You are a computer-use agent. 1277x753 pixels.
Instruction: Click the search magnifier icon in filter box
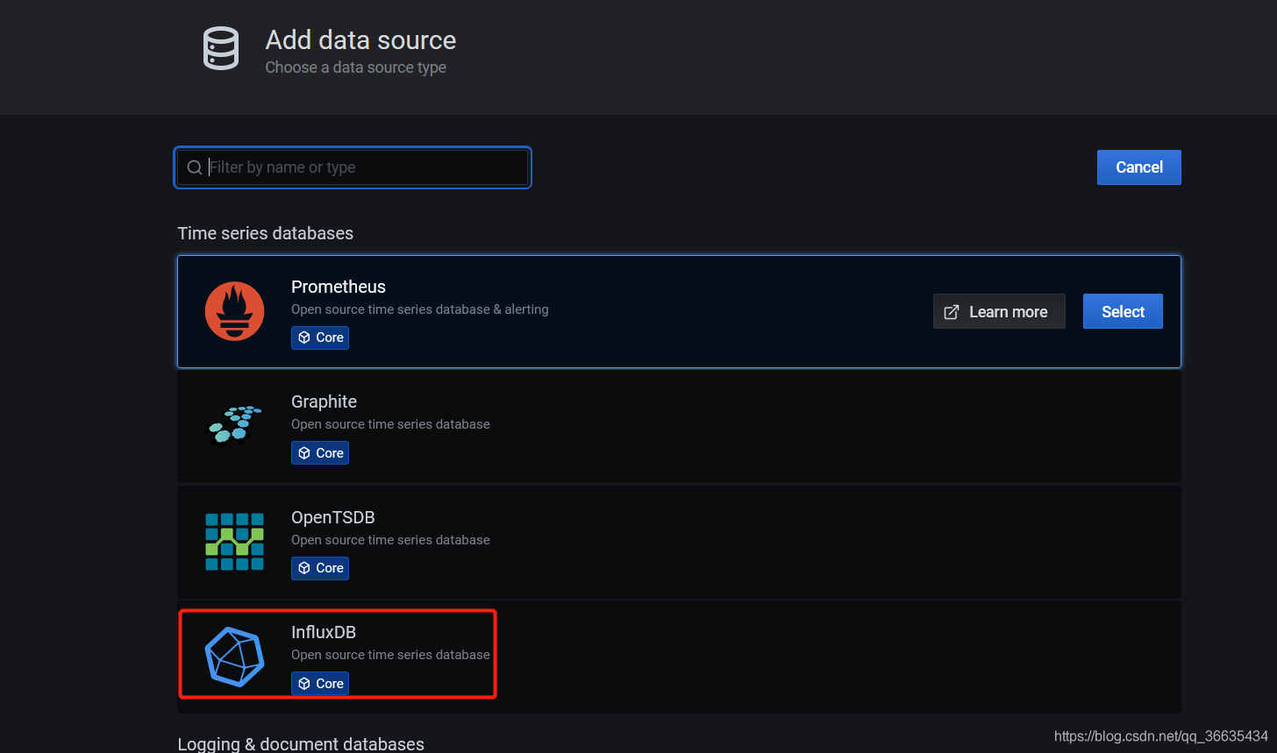(195, 167)
